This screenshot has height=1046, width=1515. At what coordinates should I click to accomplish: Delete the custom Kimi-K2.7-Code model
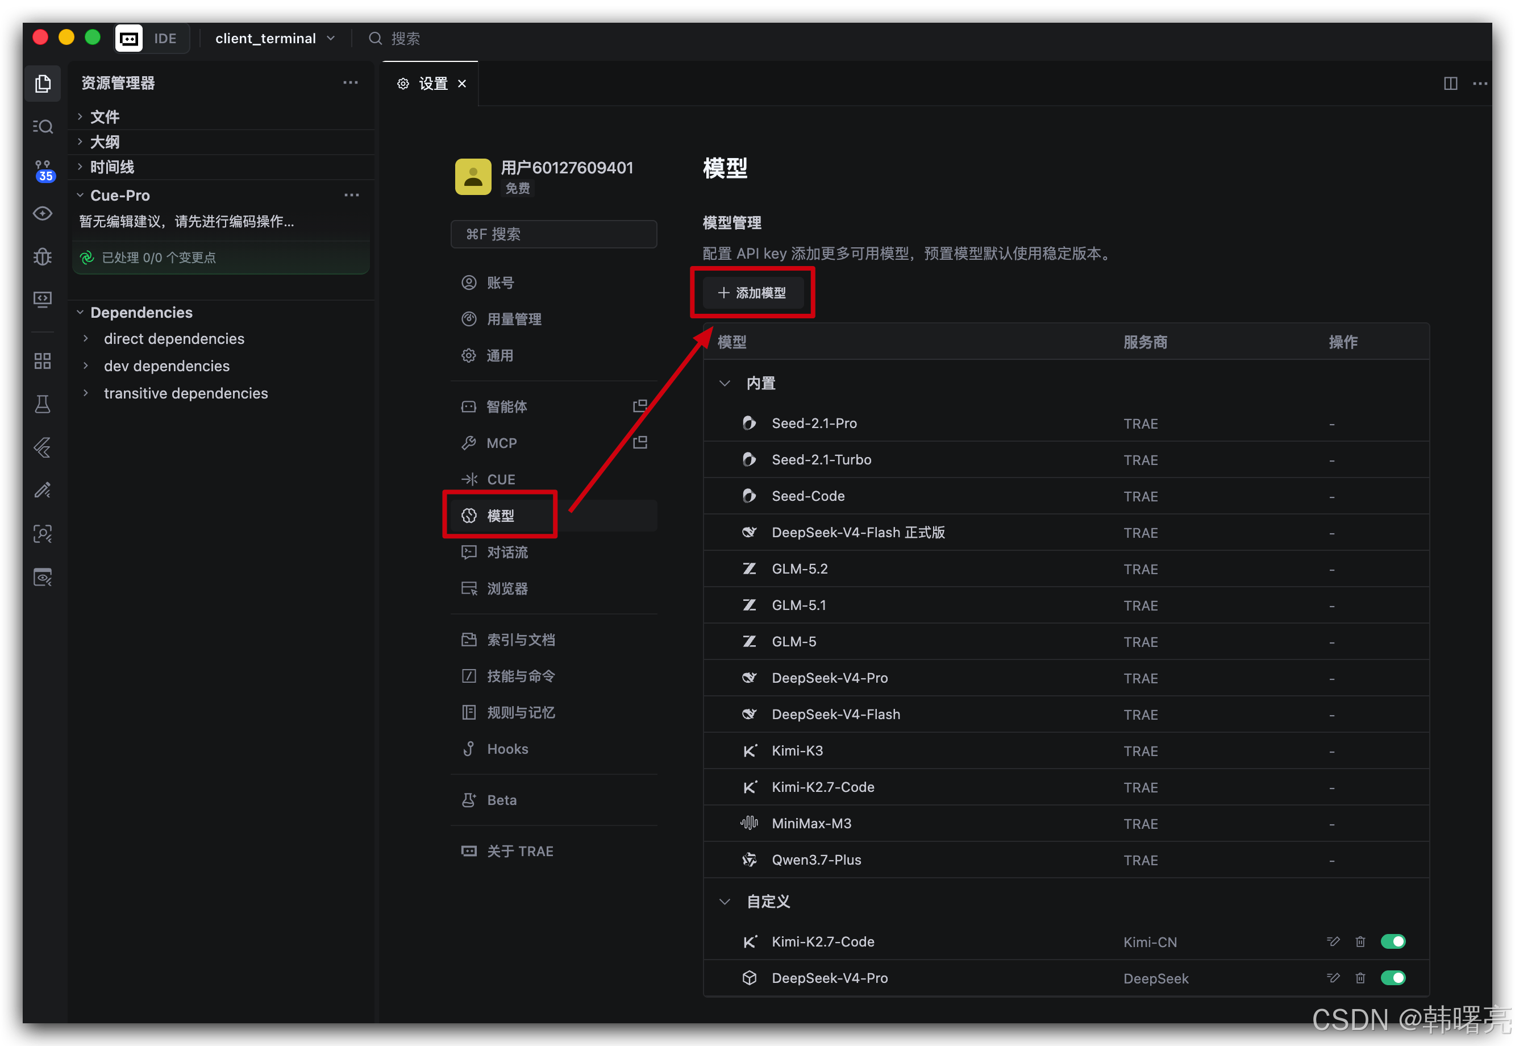[x=1360, y=941]
